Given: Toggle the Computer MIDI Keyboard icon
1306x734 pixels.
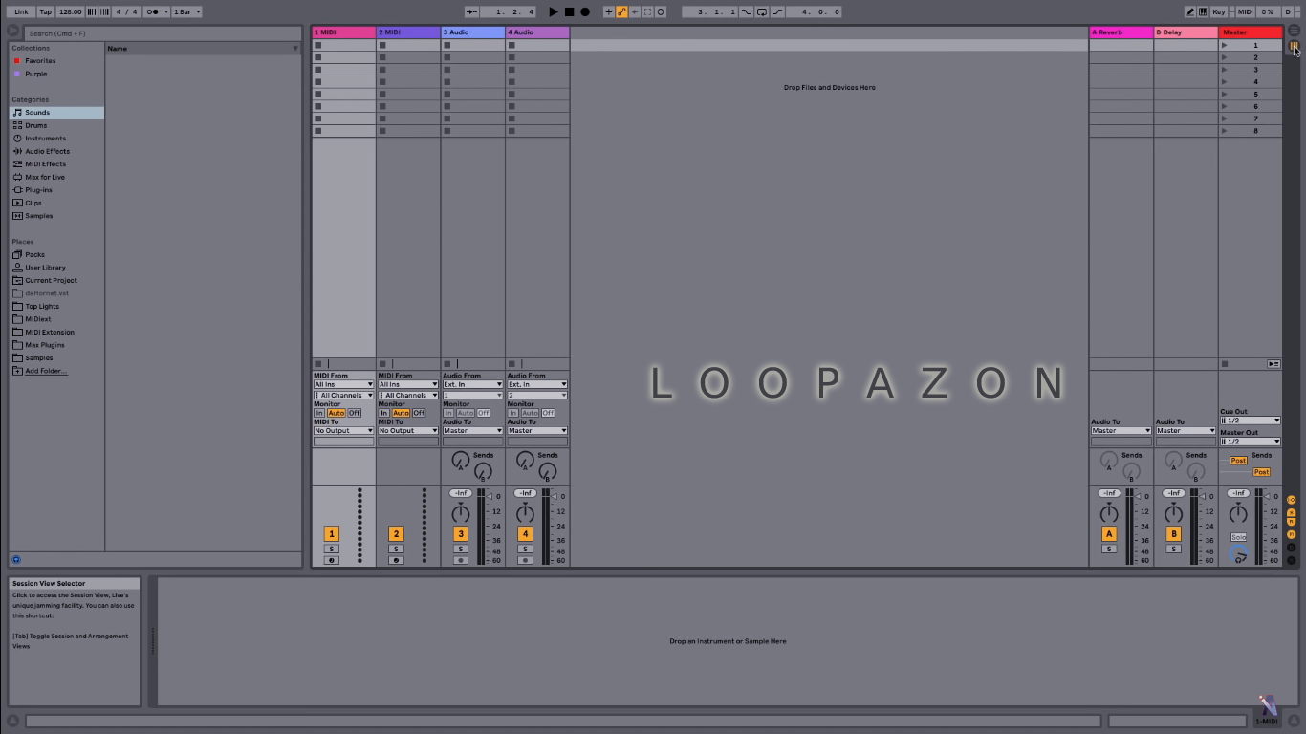Looking at the screenshot, I should tap(1203, 11).
